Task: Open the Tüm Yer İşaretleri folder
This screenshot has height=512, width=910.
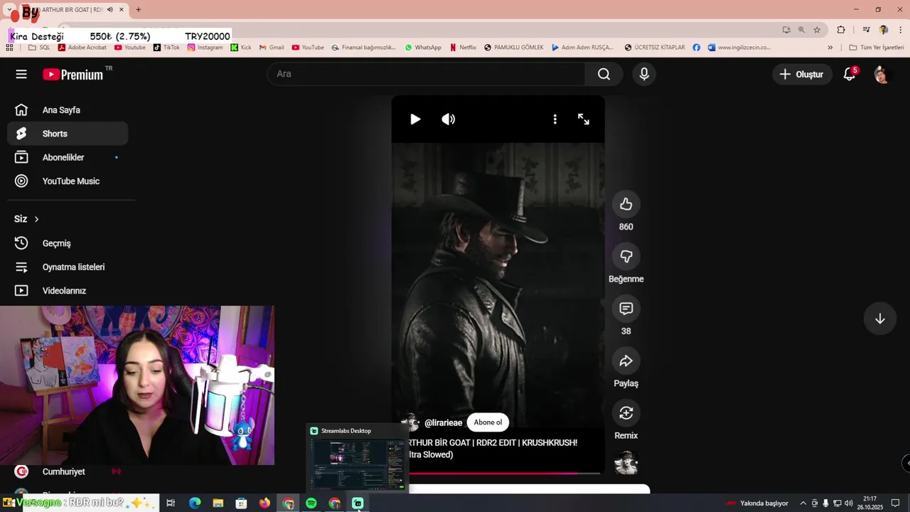Action: [877, 48]
